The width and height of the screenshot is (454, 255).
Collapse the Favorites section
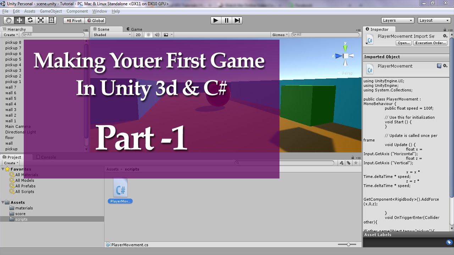(2, 169)
